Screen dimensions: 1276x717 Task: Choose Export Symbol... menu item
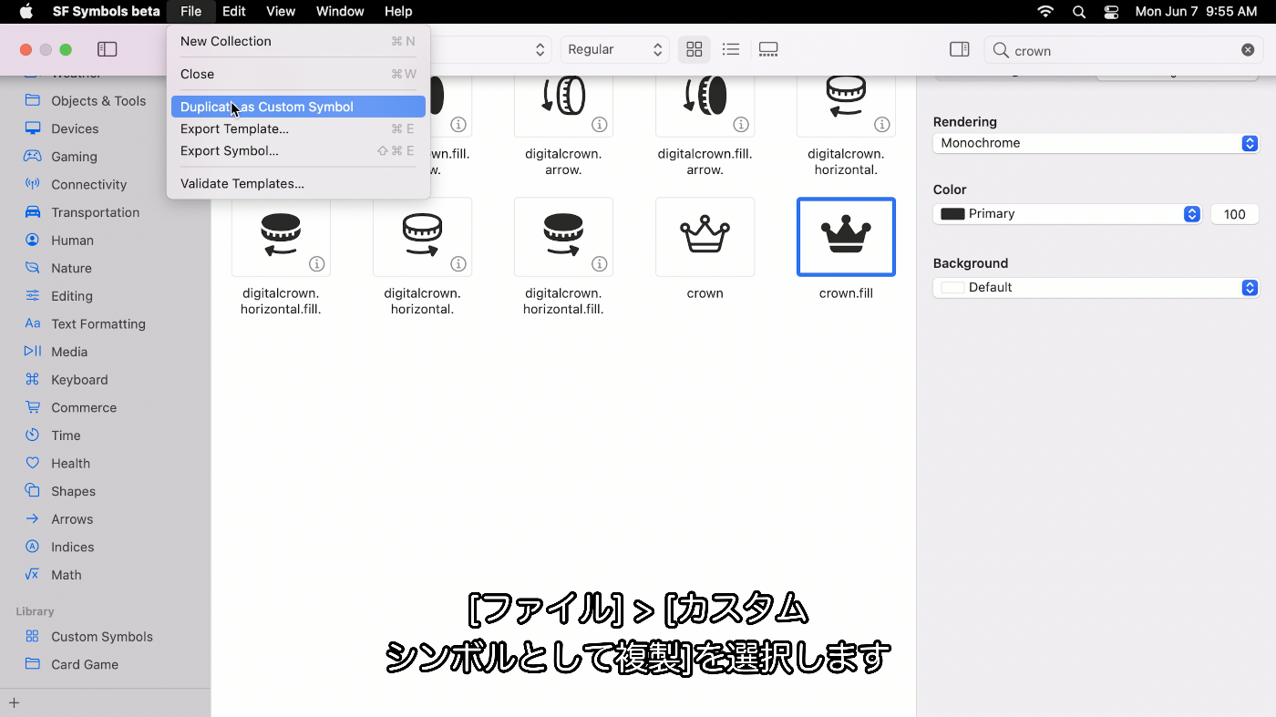[298, 150]
